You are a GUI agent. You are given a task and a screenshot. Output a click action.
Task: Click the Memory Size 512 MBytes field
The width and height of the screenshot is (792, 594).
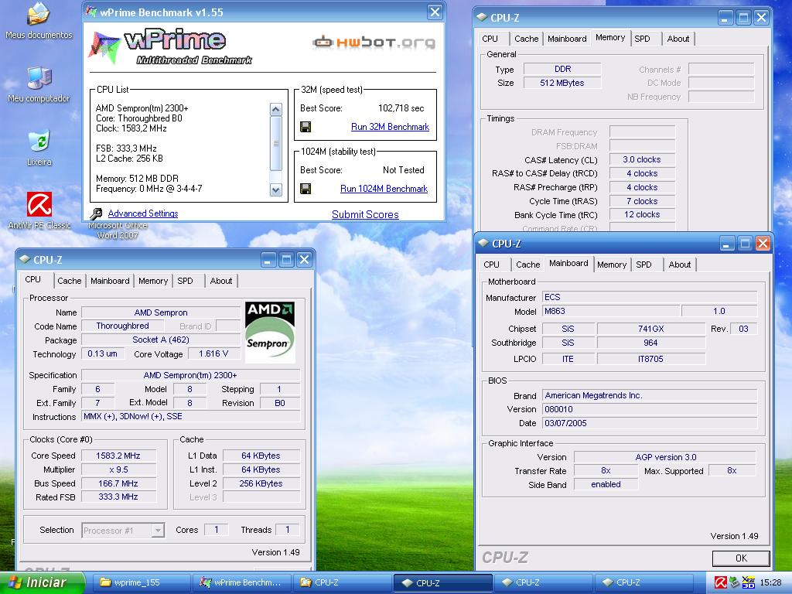[x=562, y=83]
